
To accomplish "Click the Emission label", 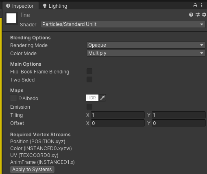I will pos(20,107).
